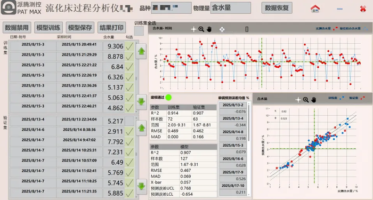Toggle 验证拟合含水量 legend marker in time chart

tap(366, 29)
